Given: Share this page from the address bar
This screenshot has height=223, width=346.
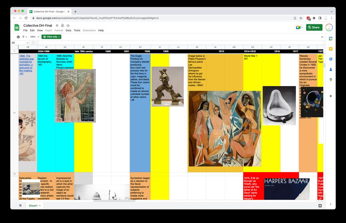Looking at the screenshot, I should (295, 18).
